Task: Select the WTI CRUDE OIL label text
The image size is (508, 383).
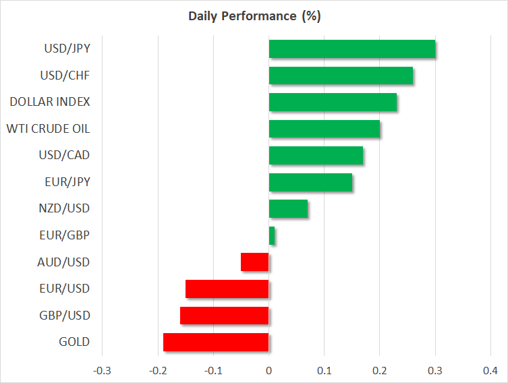Action: (48, 129)
